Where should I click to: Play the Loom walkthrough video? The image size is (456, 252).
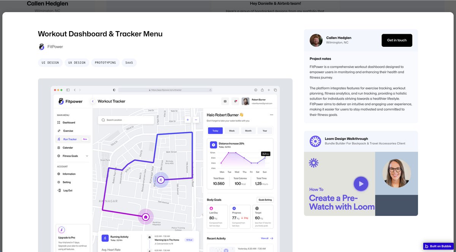coord(361,184)
